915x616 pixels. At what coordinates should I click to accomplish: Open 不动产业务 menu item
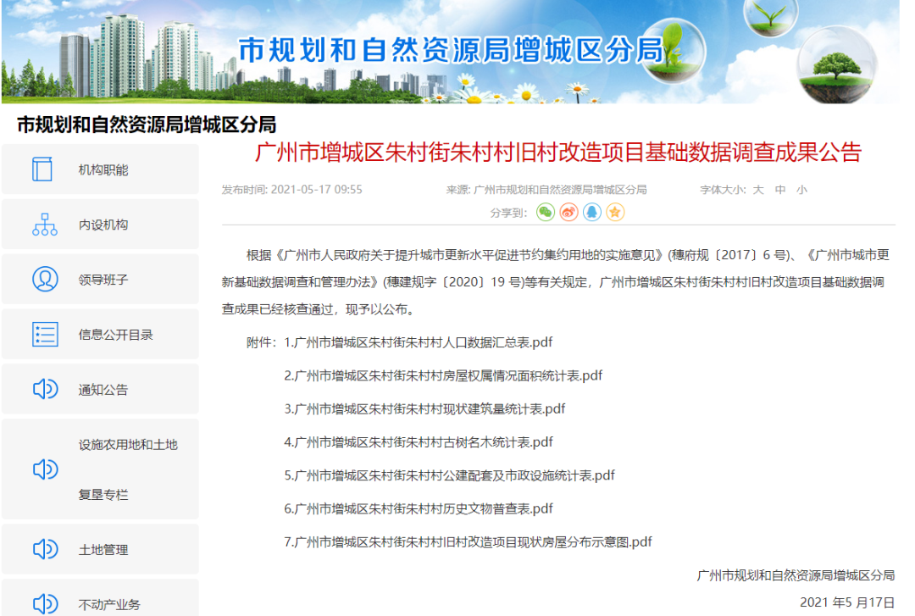(100, 598)
